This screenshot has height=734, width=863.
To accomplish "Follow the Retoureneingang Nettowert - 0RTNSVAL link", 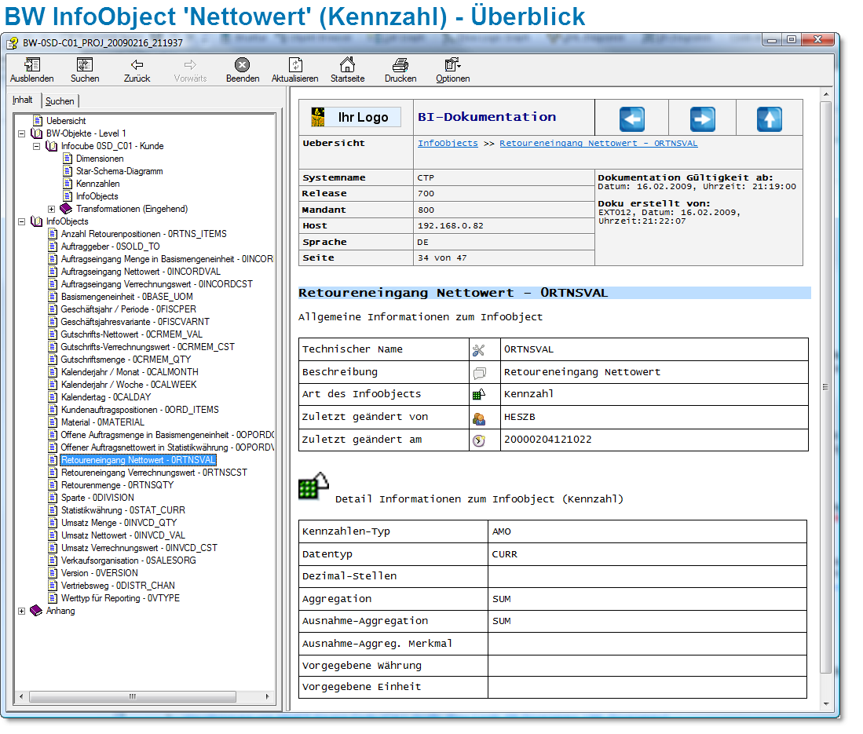I will pyautogui.click(x=598, y=144).
